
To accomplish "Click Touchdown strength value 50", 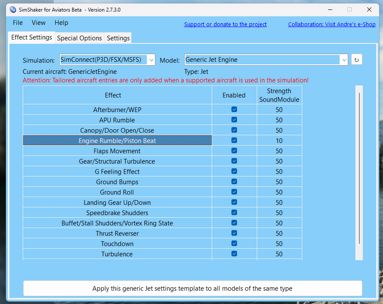I will (x=280, y=244).
